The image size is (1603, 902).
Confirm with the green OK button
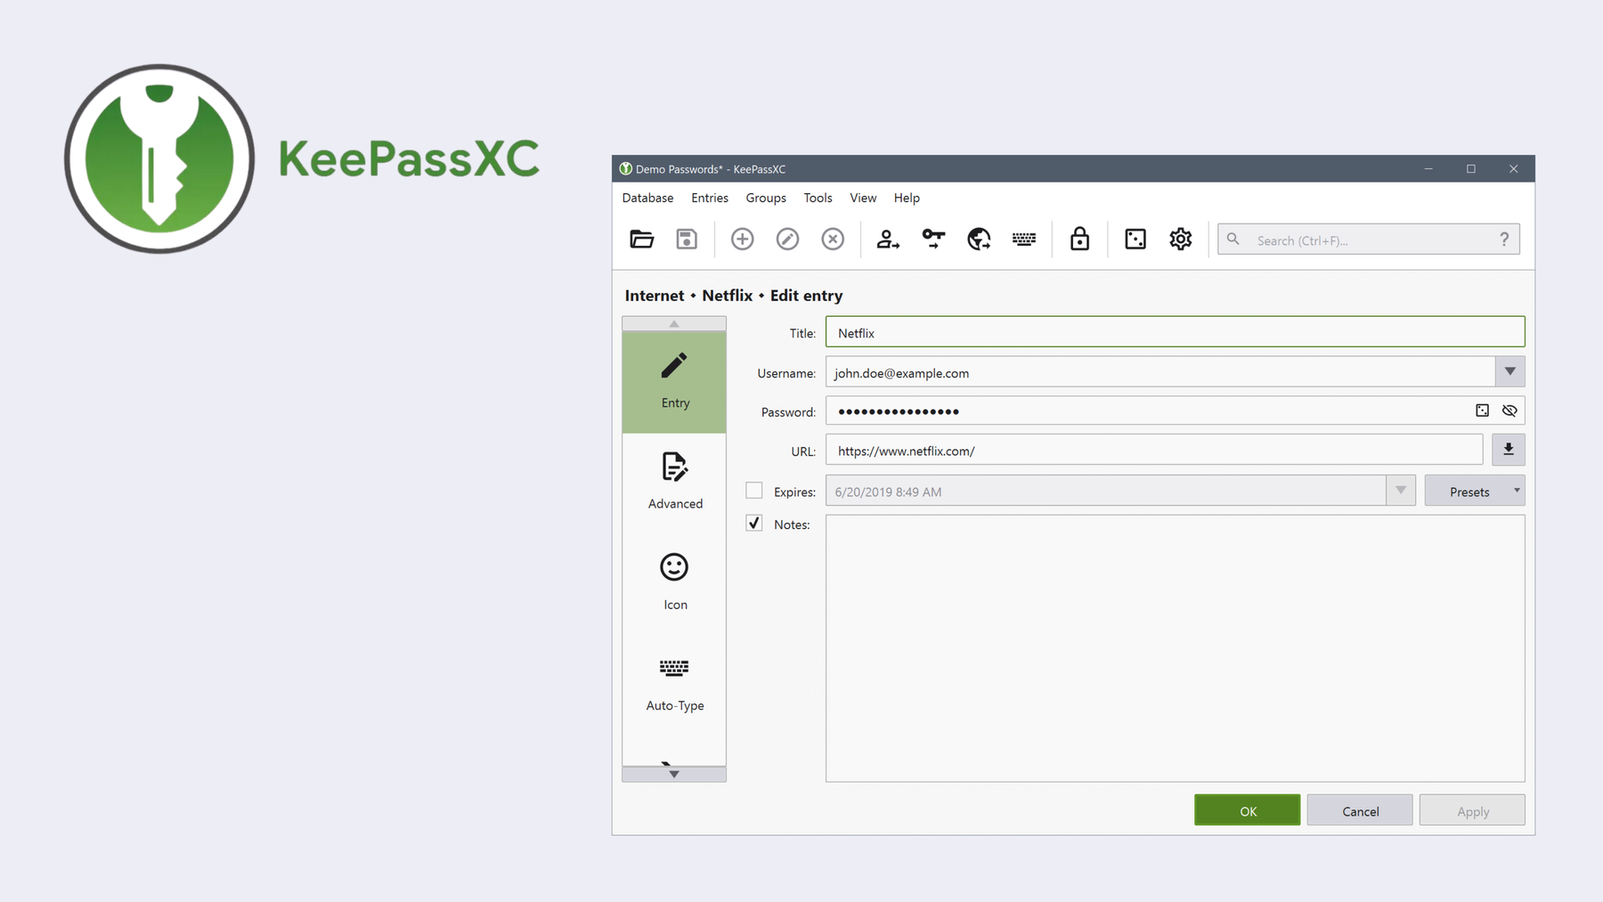[1247, 810]
